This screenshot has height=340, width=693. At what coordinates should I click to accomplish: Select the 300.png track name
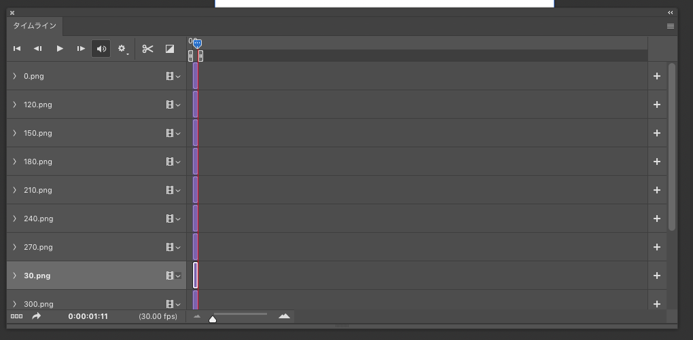39,304
